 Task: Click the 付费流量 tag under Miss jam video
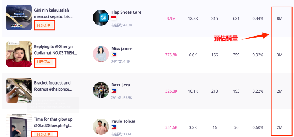click(x=44, y=62)
